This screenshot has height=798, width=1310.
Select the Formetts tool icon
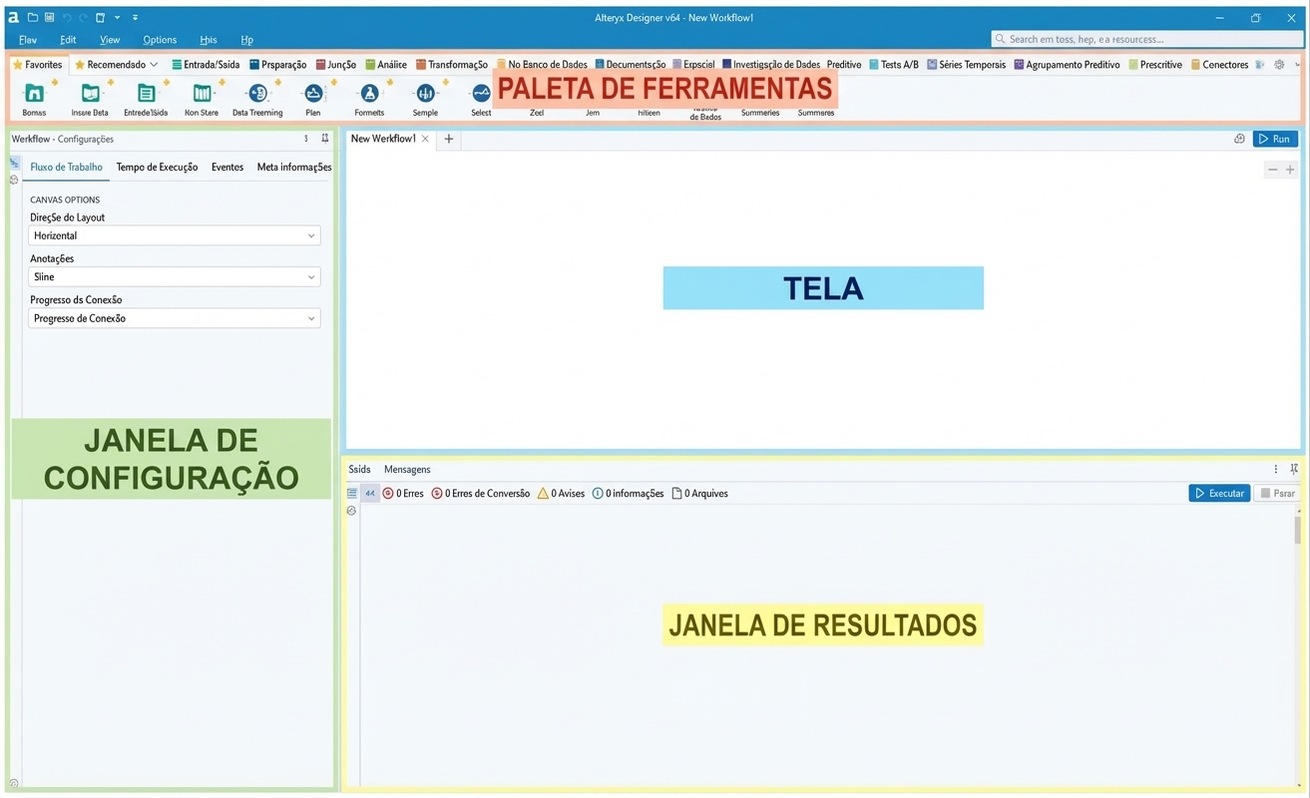[x=369, y=93]
